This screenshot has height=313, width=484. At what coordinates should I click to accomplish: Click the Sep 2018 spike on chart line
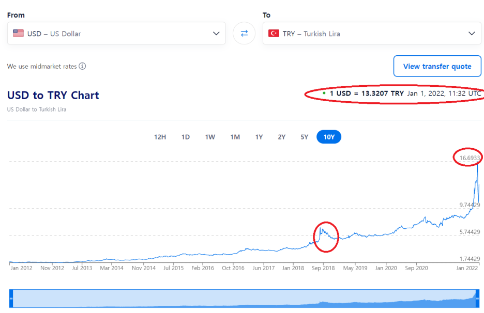321,229
